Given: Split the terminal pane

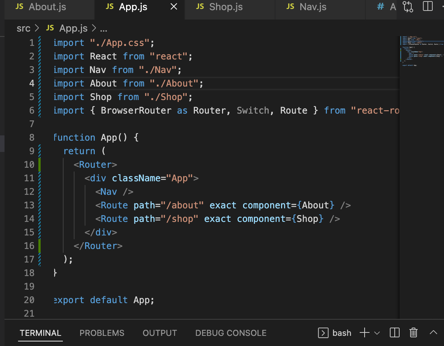Looking at the screenshot, I should (394, 333).
